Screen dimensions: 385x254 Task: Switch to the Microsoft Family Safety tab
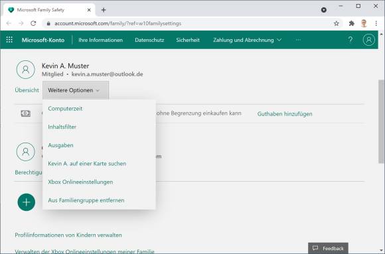click(49, 10)
